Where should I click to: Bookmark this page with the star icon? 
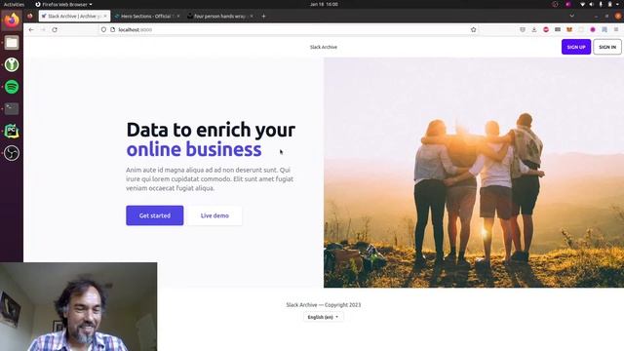click(x=473, y=30)
